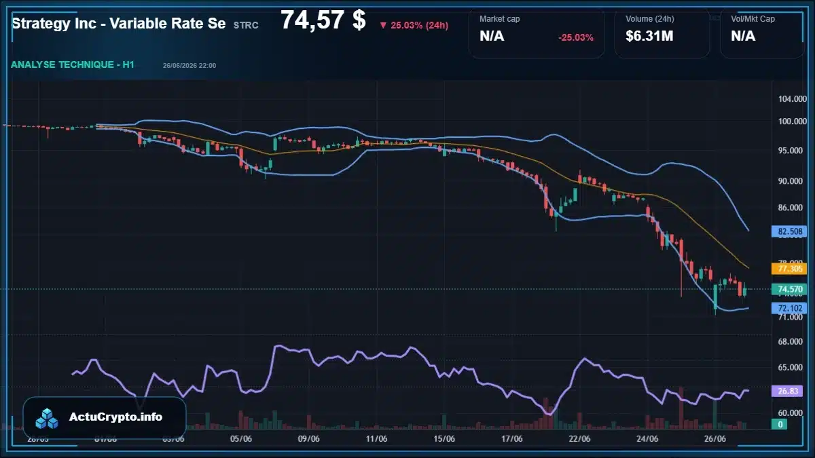The width and height of the screenshot is (815, 458).
Task: Select the blue 72.102 lower band tag
Action: coord(788,308)
